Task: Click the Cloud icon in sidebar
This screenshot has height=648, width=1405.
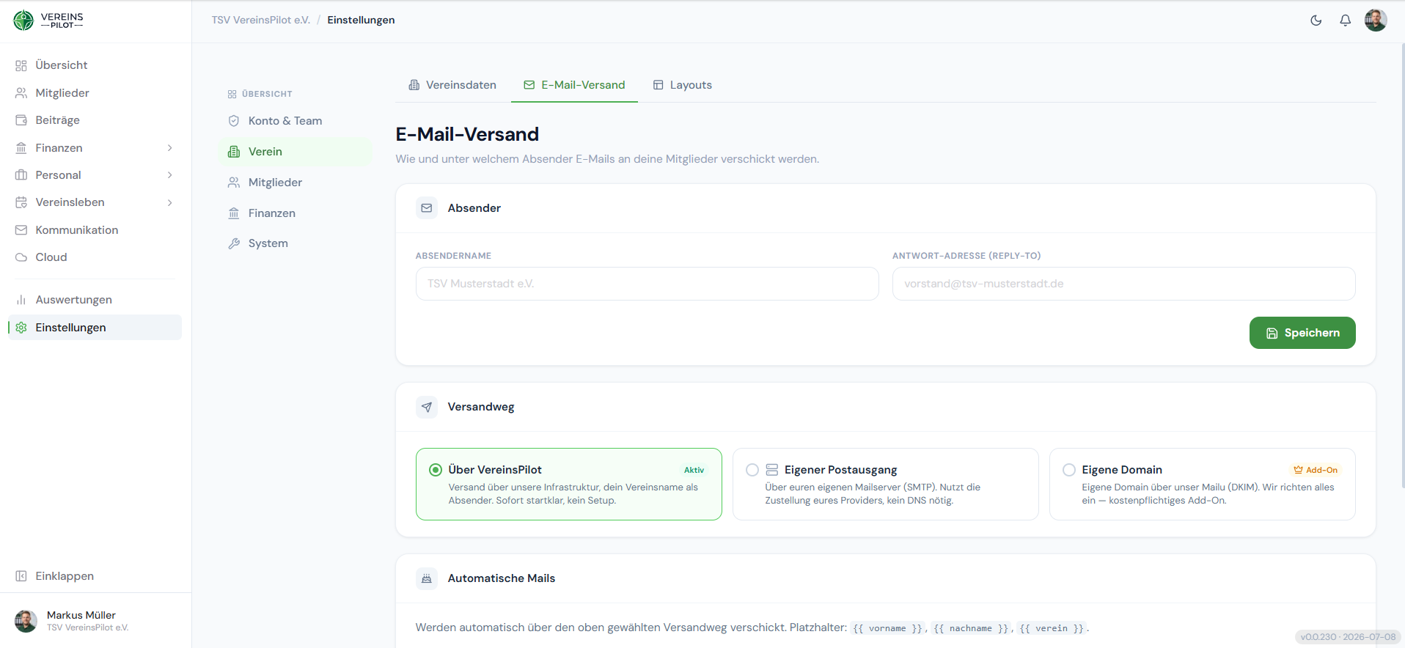Action: [21, 257]
